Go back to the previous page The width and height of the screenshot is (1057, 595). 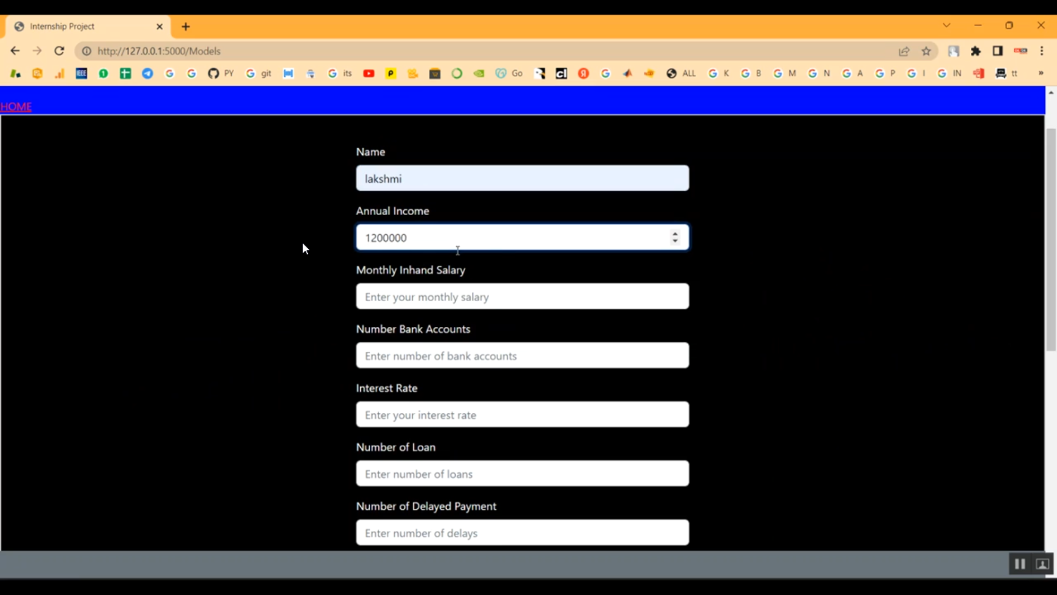point(15,51)
